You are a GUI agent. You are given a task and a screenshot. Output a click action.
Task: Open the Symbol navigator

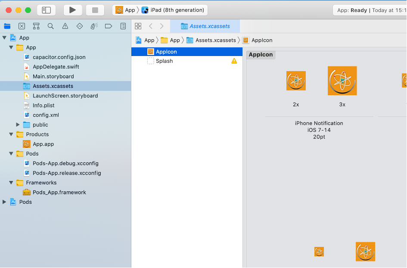[x=36, y=26]
